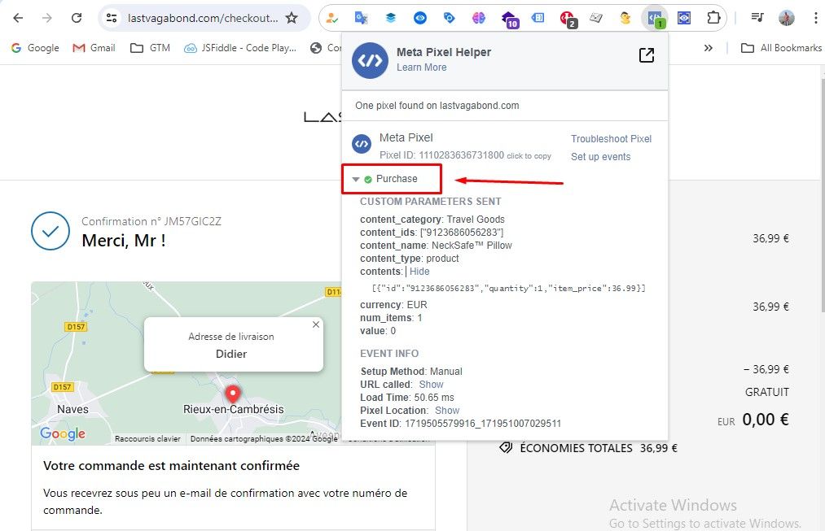
Task: Go back to the previous page
Action: click(x=18, y=18)
